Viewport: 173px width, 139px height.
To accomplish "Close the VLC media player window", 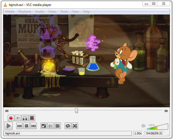I will pos(164,4).
